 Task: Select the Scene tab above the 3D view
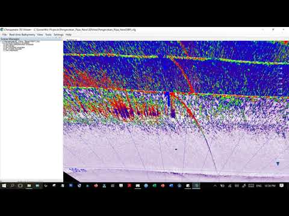pyautogui.click(x=72, y=40)
